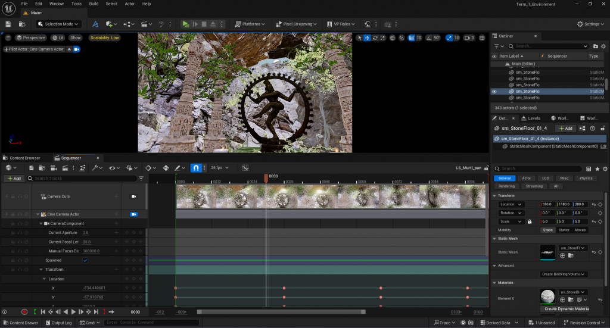Open the Pixel Streaming dropdown
The image size is (610, 328).
(x=296, y=24)
